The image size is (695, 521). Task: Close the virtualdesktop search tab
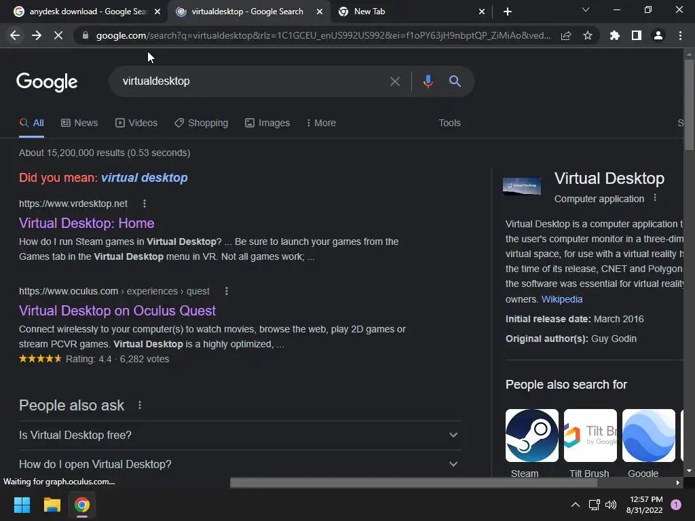[x=320, y=12]
